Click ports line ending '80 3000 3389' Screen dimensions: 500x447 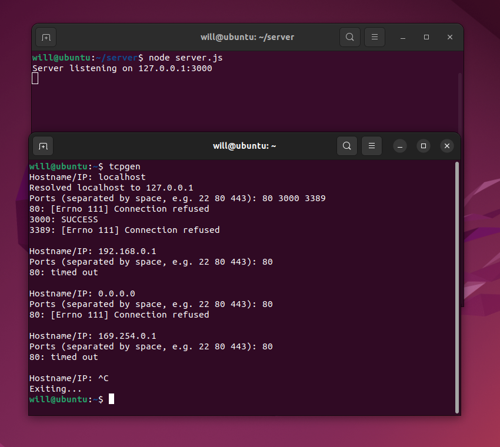coord(178,198)
